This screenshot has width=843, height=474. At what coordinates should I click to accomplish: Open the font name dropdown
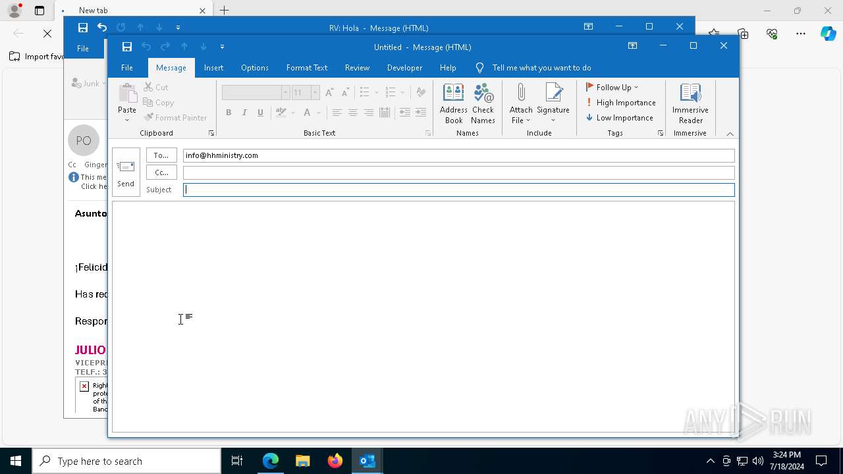point(285,93)
